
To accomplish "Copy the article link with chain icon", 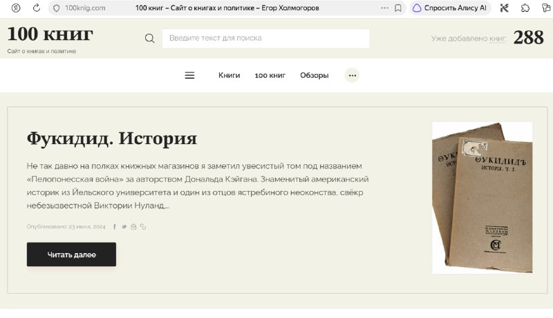I will click(x=143, y=227).
